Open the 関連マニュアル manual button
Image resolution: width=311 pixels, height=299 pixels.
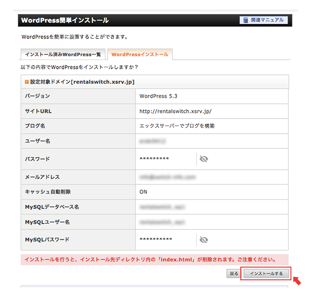pos(263,20)
